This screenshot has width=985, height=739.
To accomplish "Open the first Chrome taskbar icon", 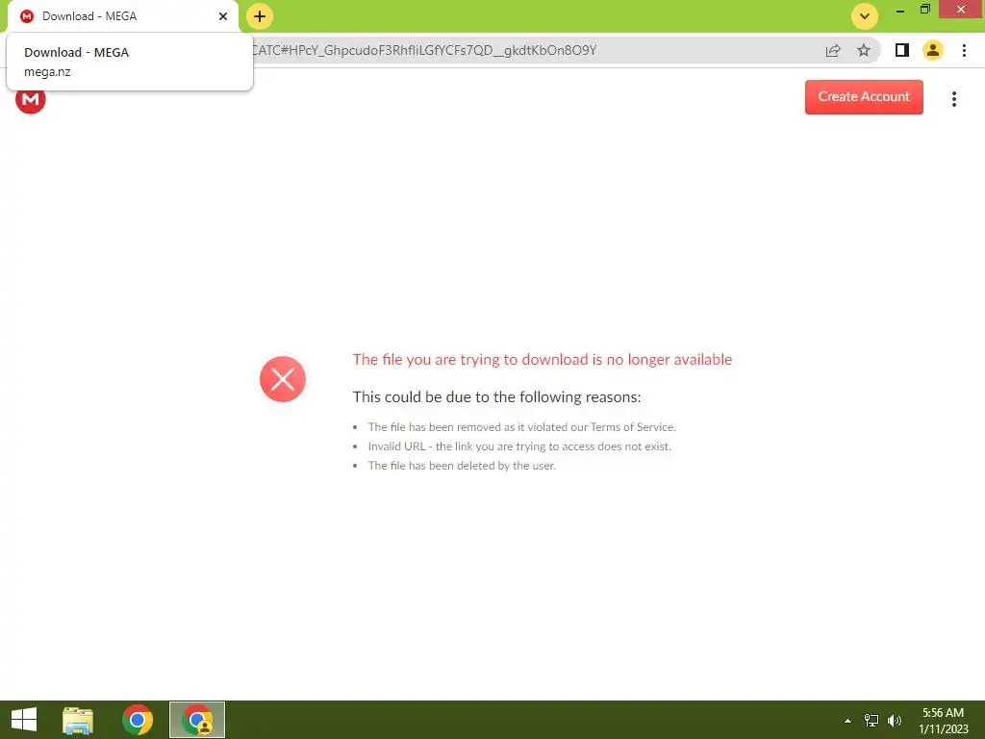I will click(138, 720).
